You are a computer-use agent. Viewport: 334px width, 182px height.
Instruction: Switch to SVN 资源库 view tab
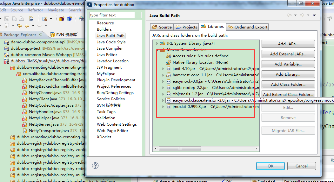coord(64,35)
